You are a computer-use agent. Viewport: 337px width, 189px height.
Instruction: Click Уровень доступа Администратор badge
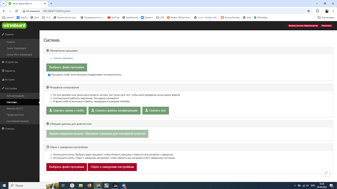[303, 26]
